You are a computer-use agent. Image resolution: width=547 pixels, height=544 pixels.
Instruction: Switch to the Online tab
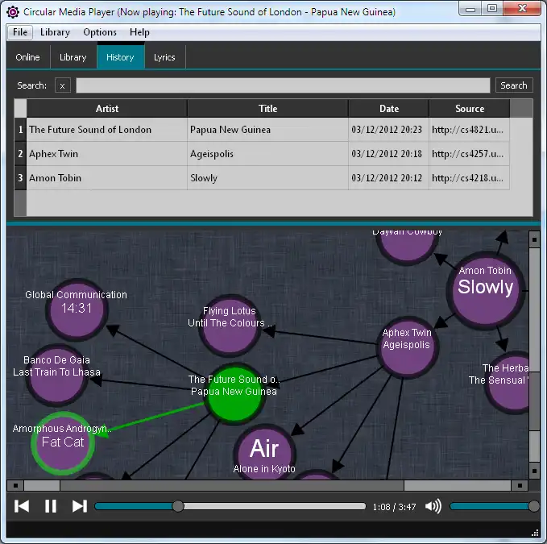pyautogui.click(x=28, y=57)
